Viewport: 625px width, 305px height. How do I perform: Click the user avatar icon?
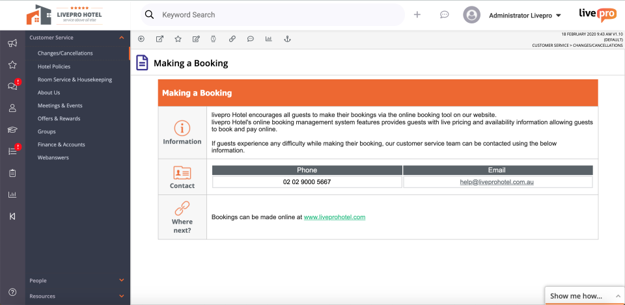[x=471, y=15]
